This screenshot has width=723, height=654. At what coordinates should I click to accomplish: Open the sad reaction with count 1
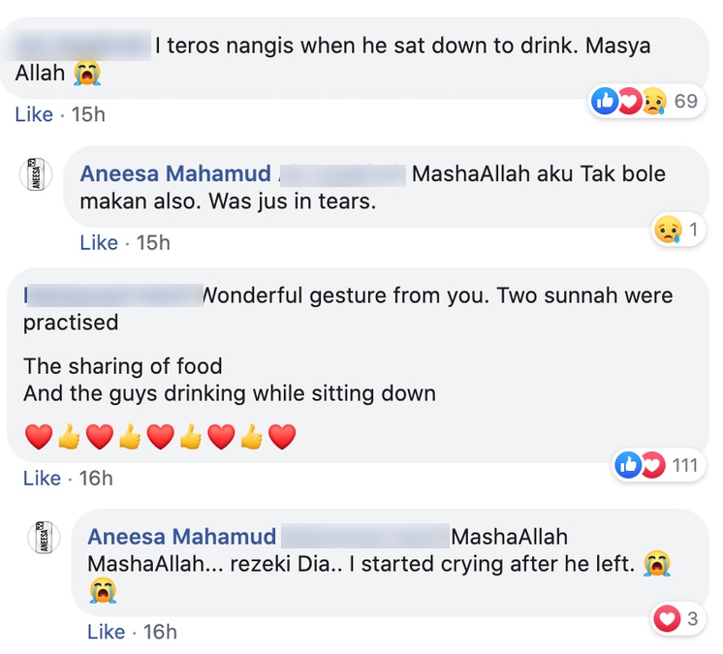(x=667, y=230)
